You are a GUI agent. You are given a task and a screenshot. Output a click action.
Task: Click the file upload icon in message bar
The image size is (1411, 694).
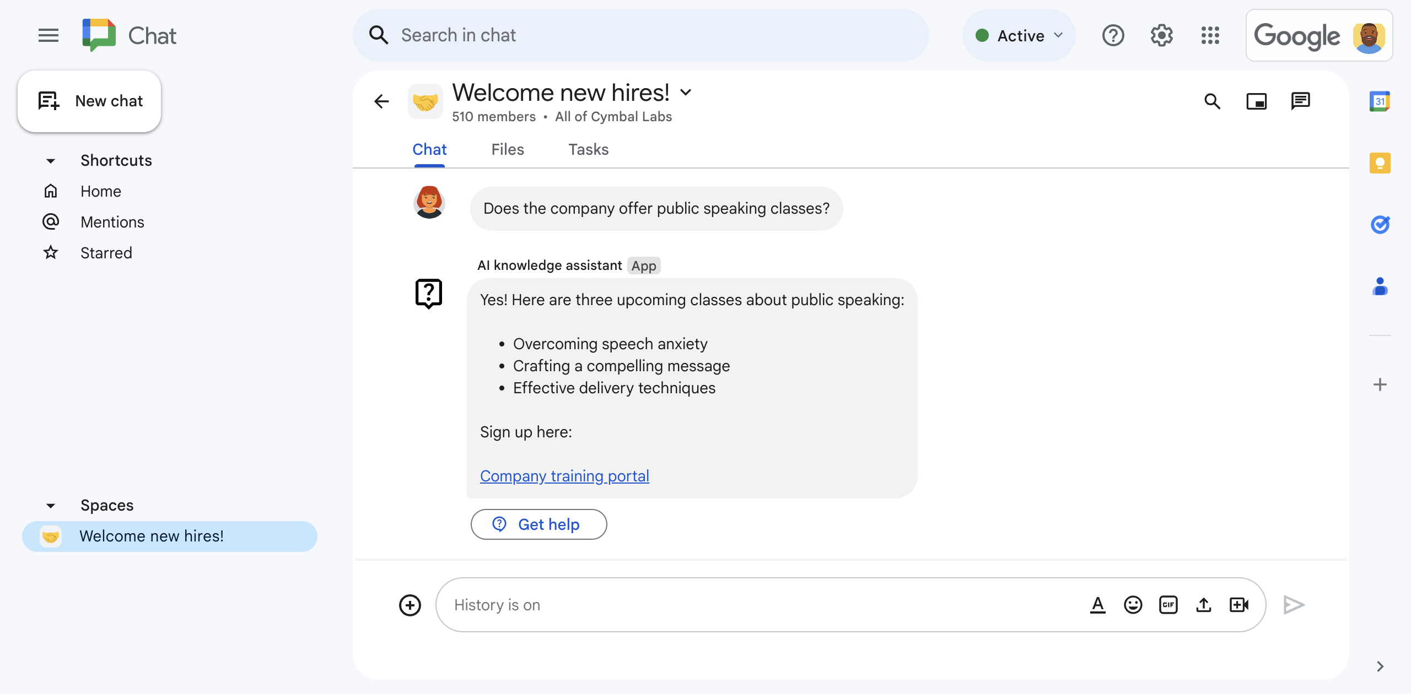click(1205, 604)
